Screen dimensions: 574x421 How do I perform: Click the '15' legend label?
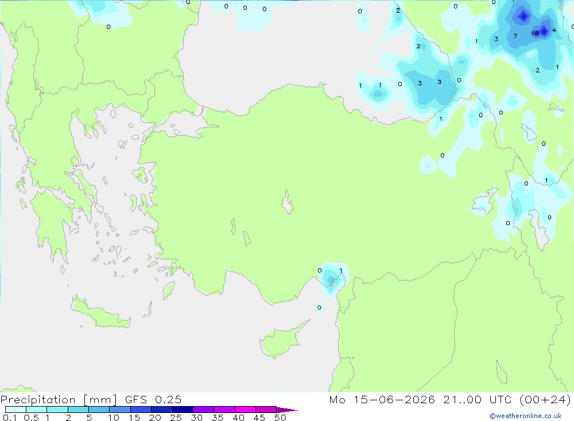point(134,418)
